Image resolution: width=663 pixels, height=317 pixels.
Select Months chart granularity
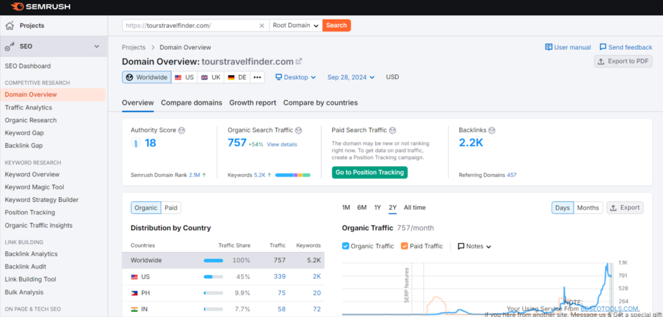click(x=588, y=208)
